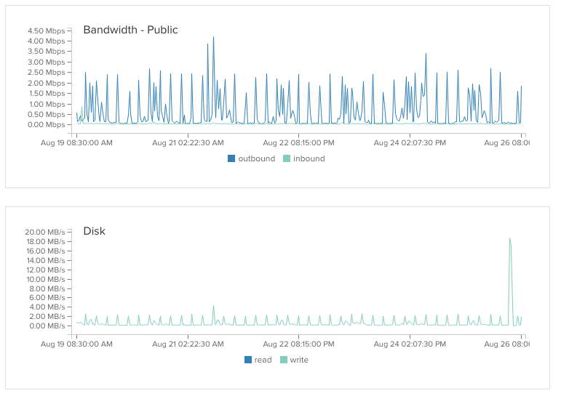Click the inbound legend color swatch
Image resolution: width=561 pixels, height=396 pixels.
point(286,158)
